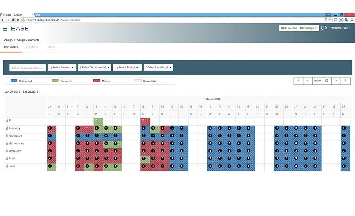Bookmark page with the star icon
Image resolution: width=355 pixels, height=216 pixels.
[x=330, y=20]
